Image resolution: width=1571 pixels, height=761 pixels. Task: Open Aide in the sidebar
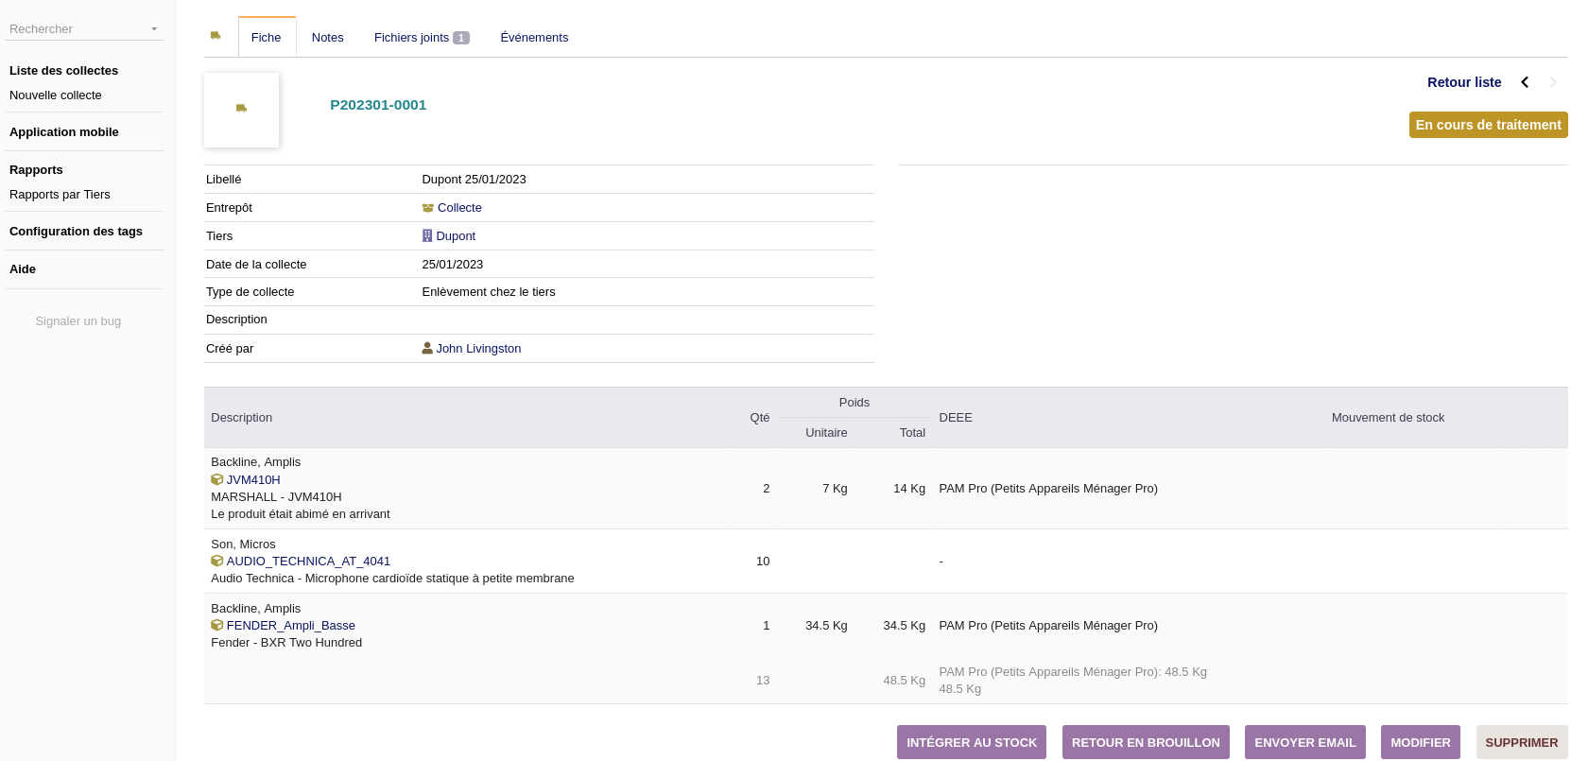pos(23,269)
